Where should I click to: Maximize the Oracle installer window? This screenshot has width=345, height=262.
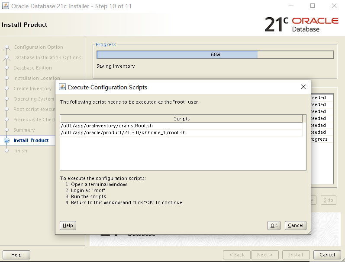[313, 6]
